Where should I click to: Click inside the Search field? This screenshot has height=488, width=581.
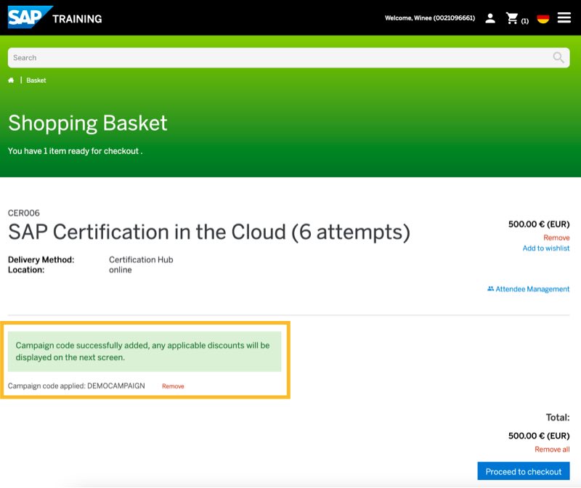tap(276, 57)
